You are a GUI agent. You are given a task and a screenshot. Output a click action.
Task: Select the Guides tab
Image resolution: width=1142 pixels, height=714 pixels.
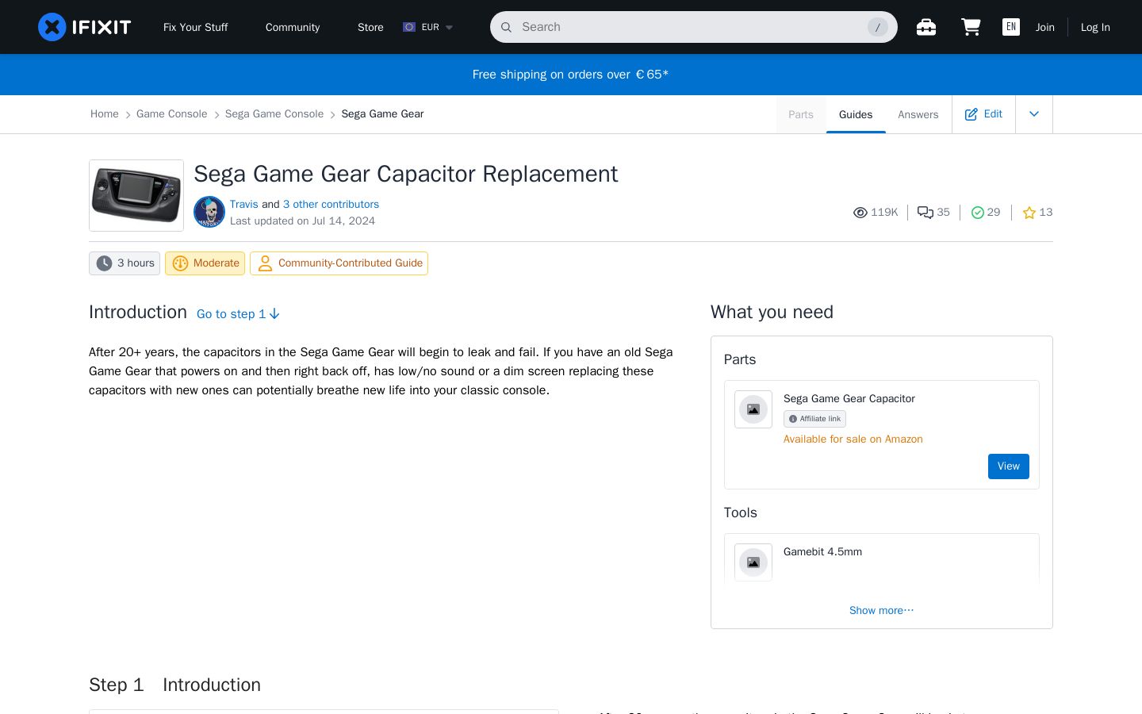(x=856, y=114)
